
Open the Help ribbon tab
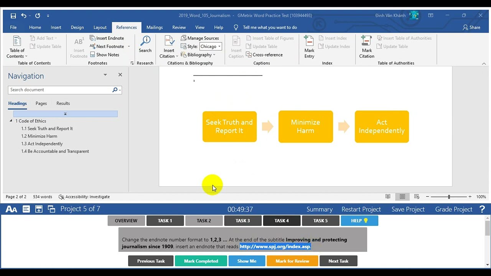pyautogui.click(x=219, y=27)
